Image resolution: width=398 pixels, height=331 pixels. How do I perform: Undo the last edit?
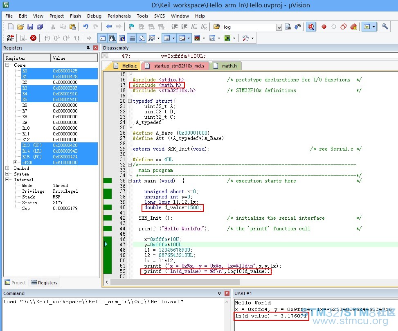point(85,27)
